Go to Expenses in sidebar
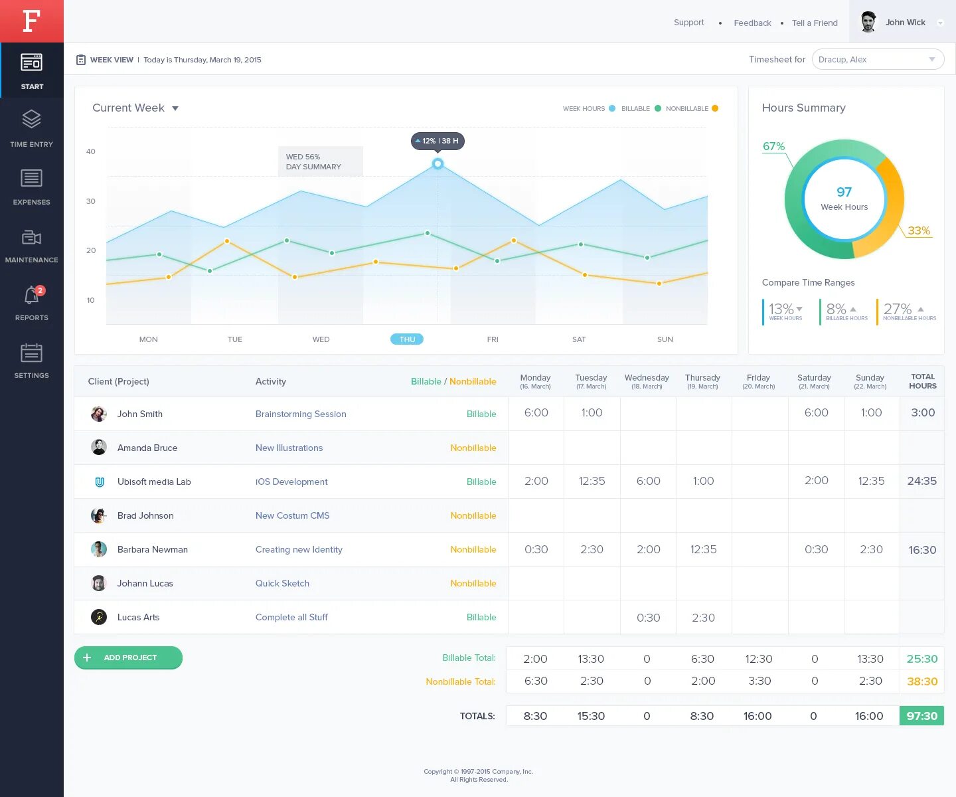Viewport: 956px width, 797px height. click(x=32, y=186)
